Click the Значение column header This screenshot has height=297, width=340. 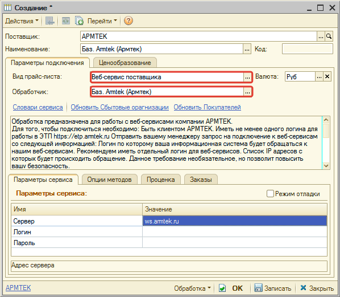point(235,209)
